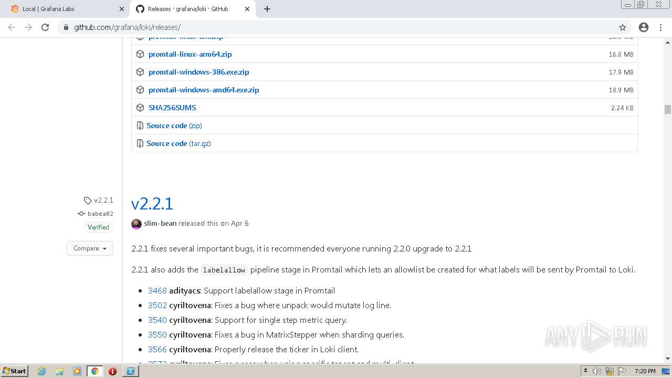Open the media player taskbar icon

[77, 371]
